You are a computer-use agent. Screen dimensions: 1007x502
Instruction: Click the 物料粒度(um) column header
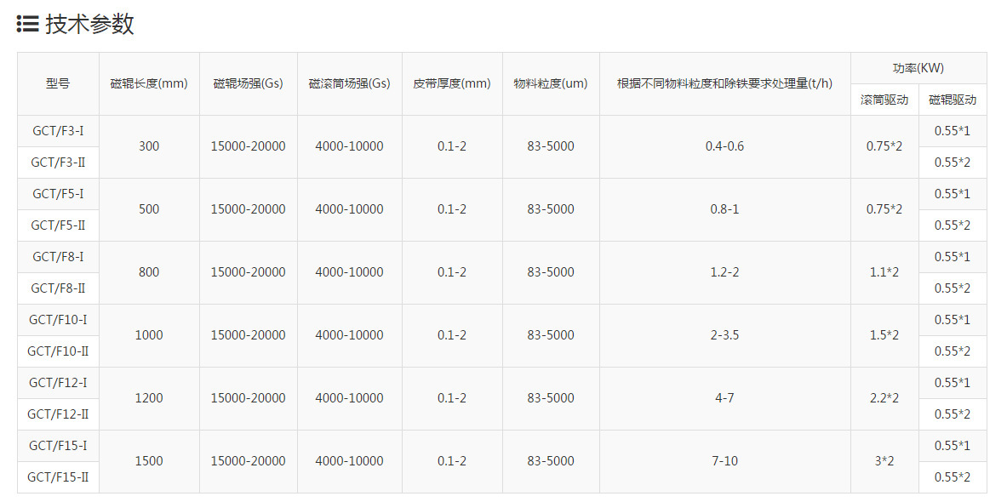click(x=551, y=84)
